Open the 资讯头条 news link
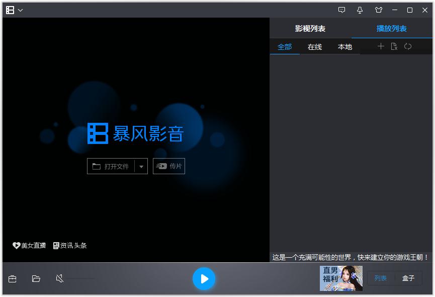 [x=71, y=246]
